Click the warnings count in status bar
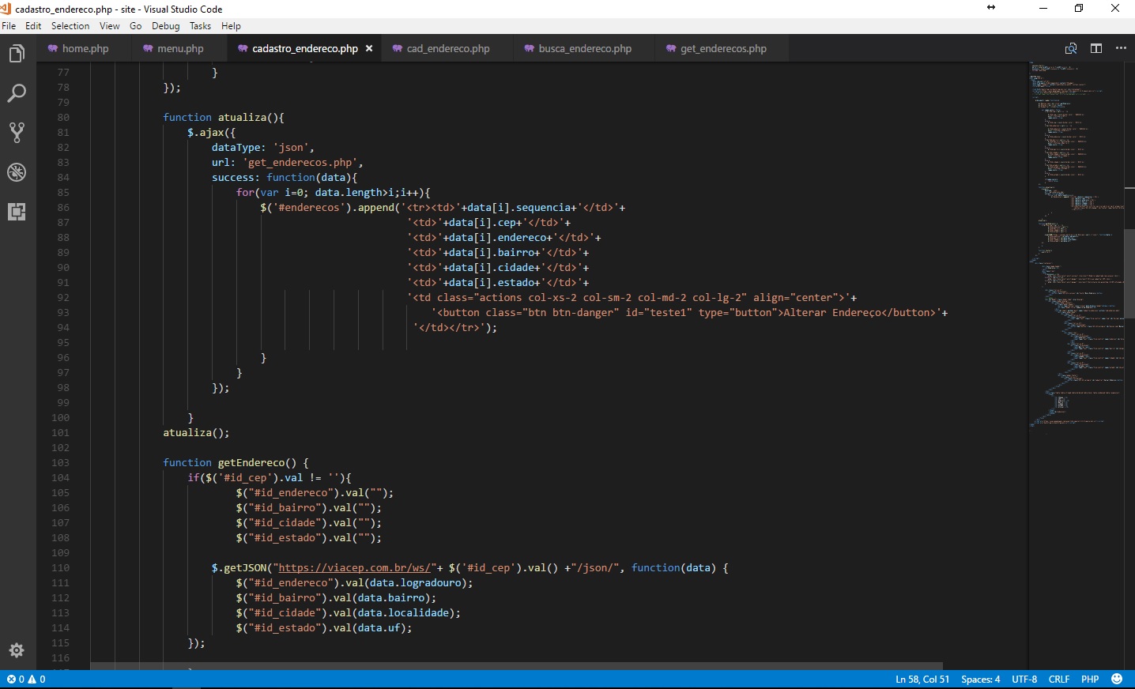This screenshot has width=1135, height=689. (37, 680)
